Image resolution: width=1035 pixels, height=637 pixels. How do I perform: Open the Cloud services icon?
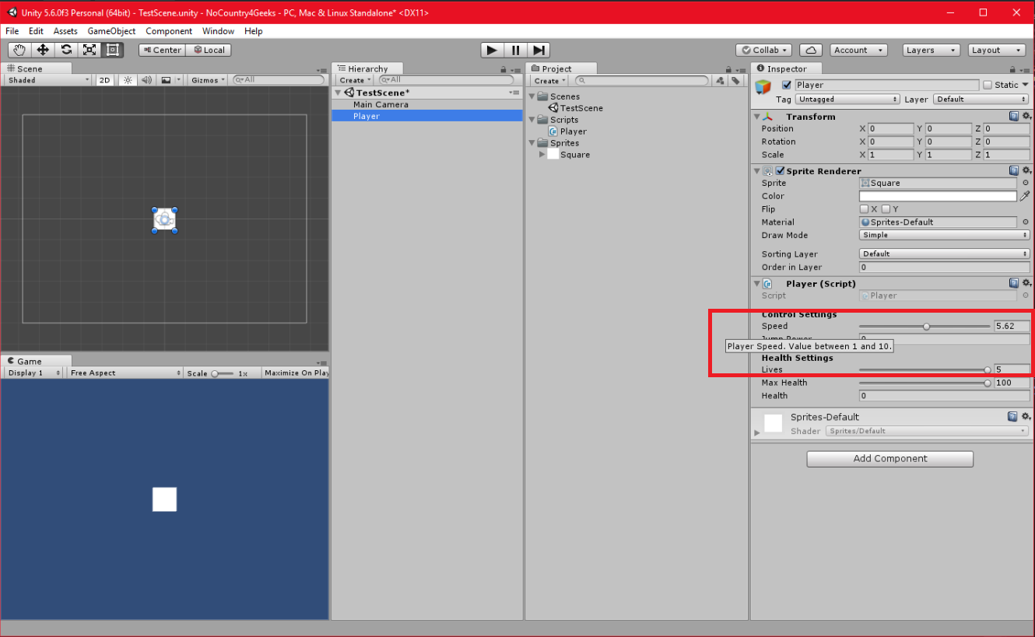(x=811, y=50)
